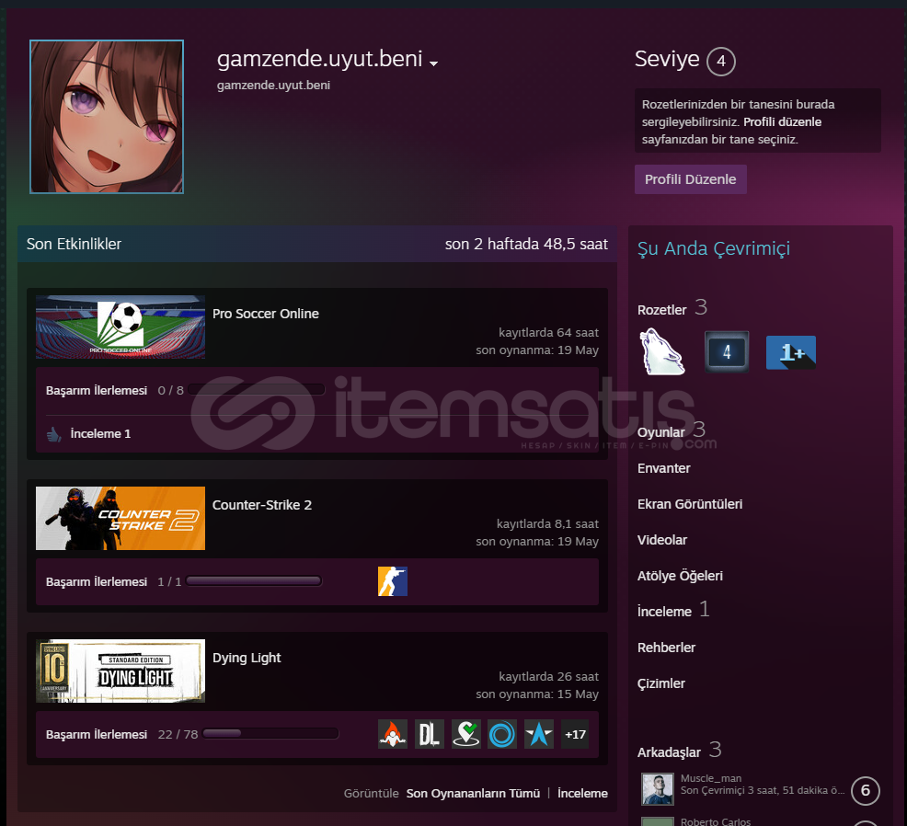View the blue star achievement icon
The height and width of the screenshot is (826, 907).
coord(538,734)
